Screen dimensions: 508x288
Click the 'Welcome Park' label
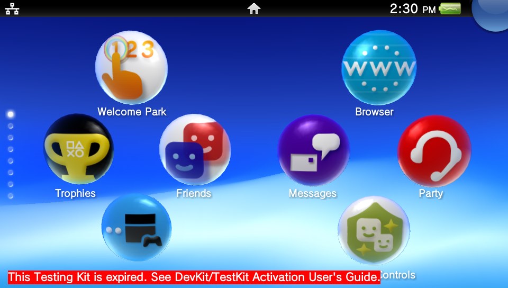[132, 112]
